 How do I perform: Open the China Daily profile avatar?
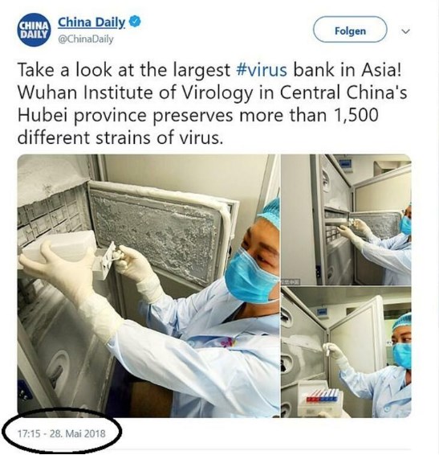click(35, 29)
